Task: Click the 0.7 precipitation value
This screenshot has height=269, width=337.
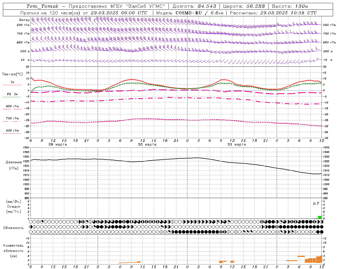Action: click(316, 204)
